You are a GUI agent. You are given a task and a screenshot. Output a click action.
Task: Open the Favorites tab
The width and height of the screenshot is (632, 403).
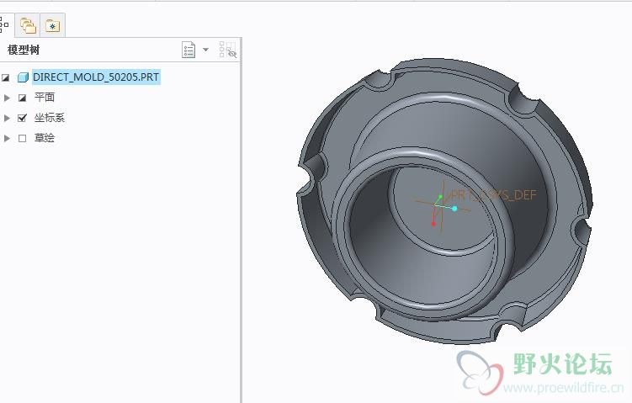pos(53,26)
